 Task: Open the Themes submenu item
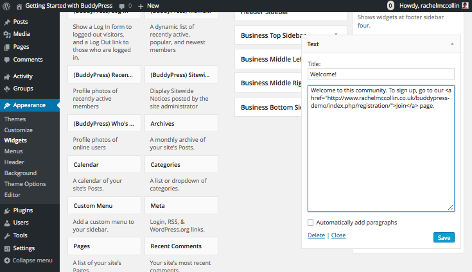coord(15,119)
